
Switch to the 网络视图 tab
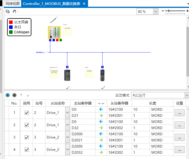point(13,4)
